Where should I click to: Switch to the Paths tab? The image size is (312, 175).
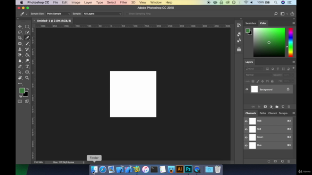(x=263, y=113)
